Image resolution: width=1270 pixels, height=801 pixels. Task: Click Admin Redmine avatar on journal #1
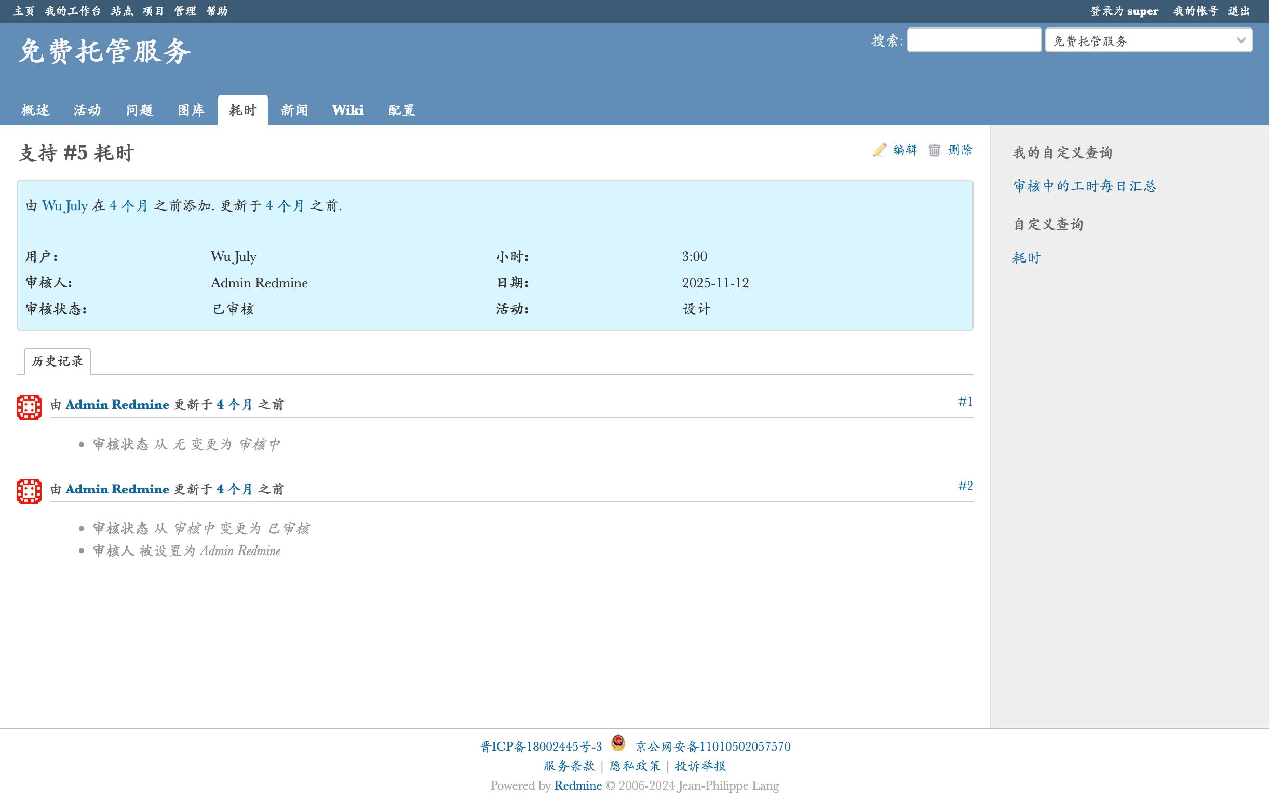29,407
